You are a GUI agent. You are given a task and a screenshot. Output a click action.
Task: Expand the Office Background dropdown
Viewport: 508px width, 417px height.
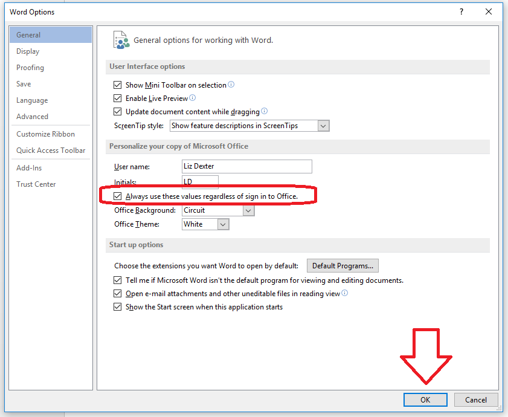coord(248,210)
